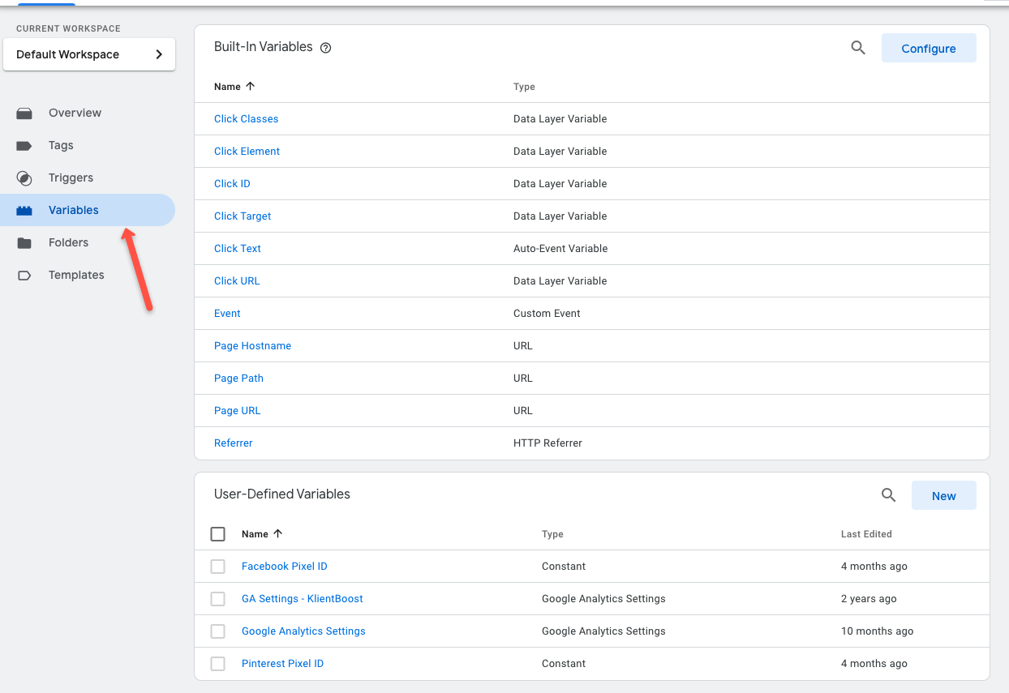Click the Overview sidebar icon
This screenshot has height=693, width=1009.
click(x=24, y=113)
